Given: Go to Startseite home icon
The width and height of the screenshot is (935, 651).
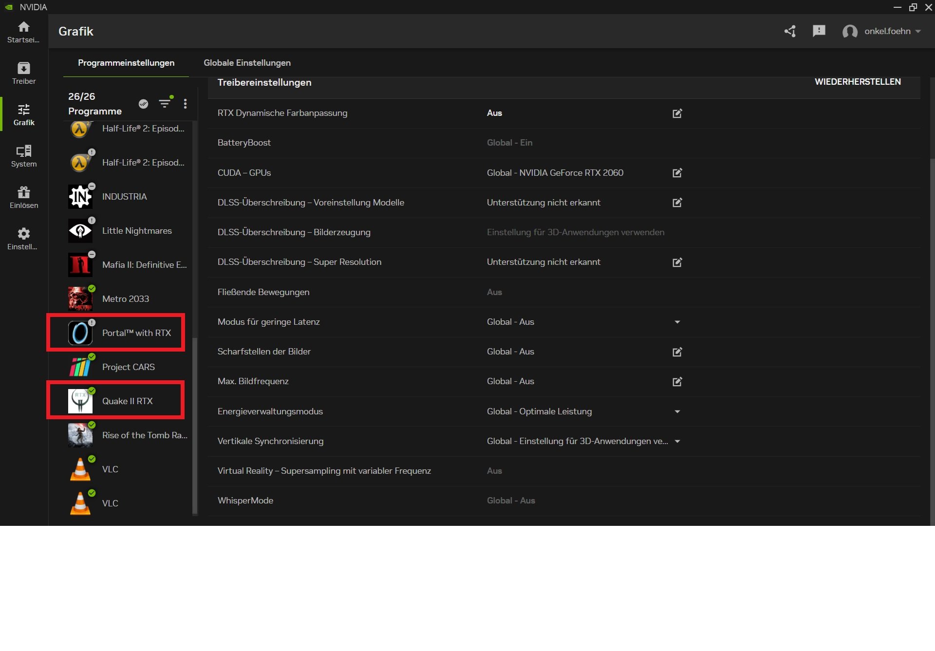Looking at the screenshot, I should click(x=24, y=32).
